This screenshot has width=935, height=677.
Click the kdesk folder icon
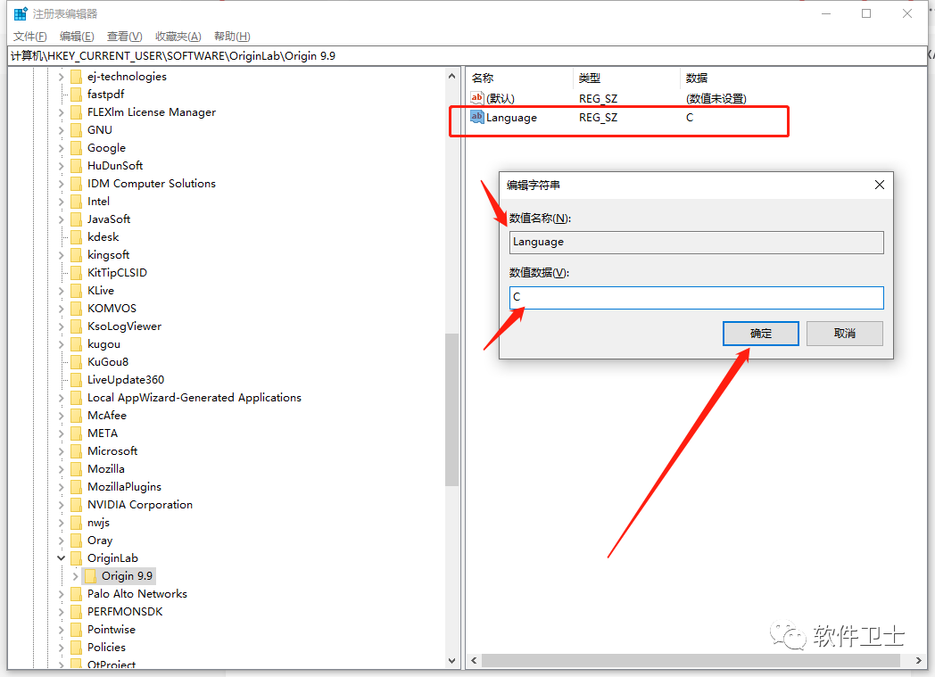coord(77,237)
